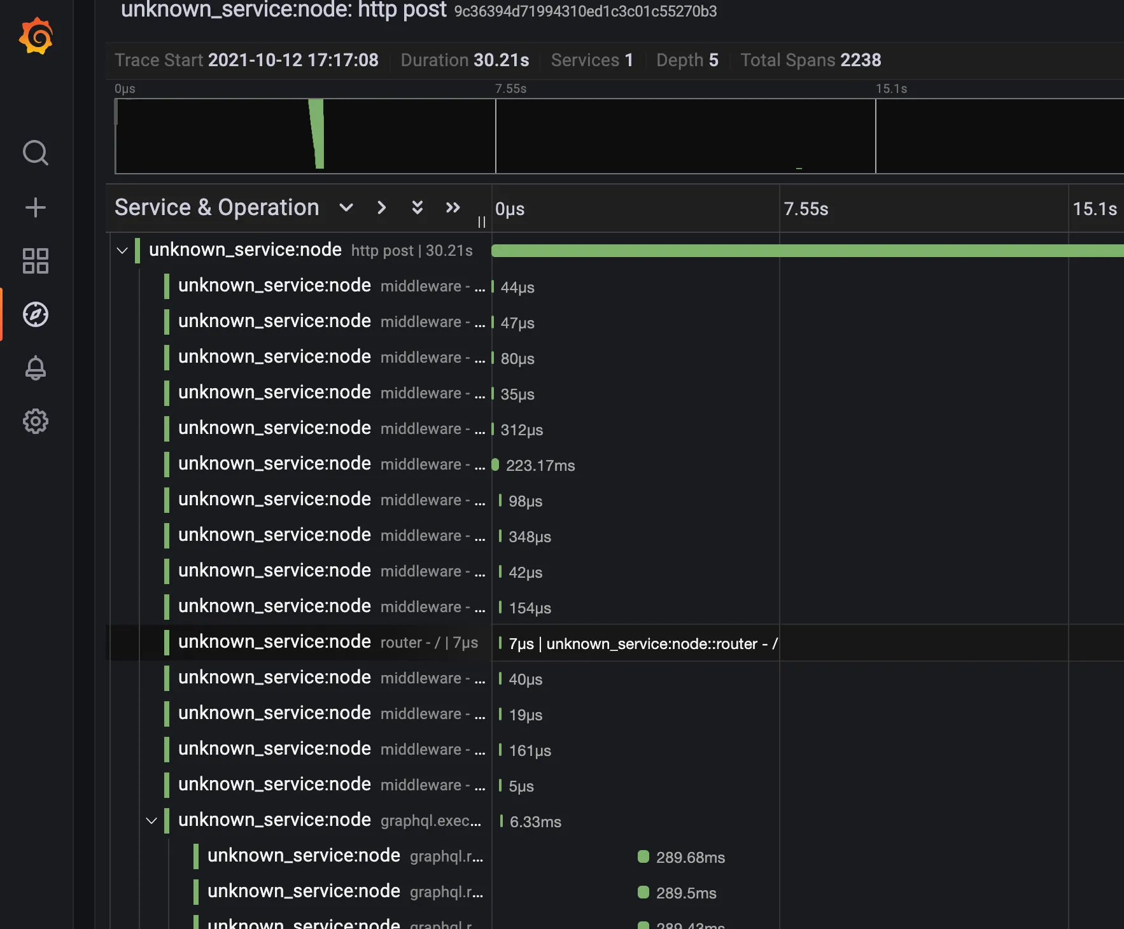Click the 19μs middleware span duration
This screenshot has width=1124, height=929.
526,715
